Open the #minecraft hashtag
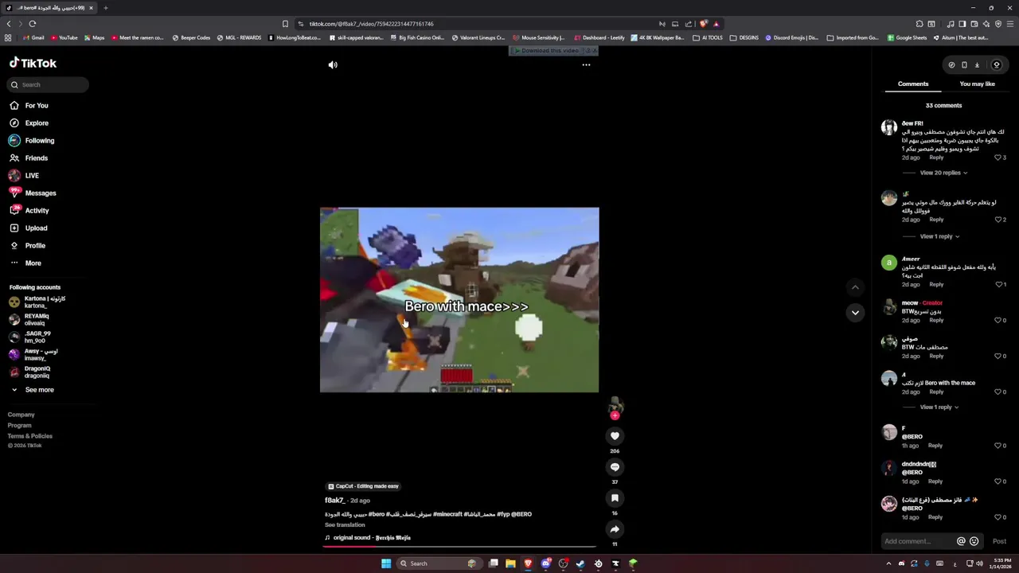This screenshot has height=573, width=1019. pyautogui.click(x=447, y=514)
